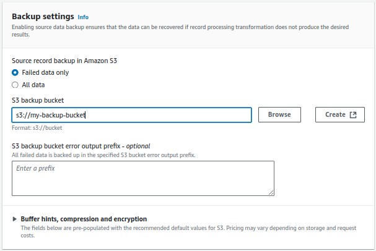376x251 pixels.
Task: Click into the S3 backup bucket field
Action: [132, 115]
